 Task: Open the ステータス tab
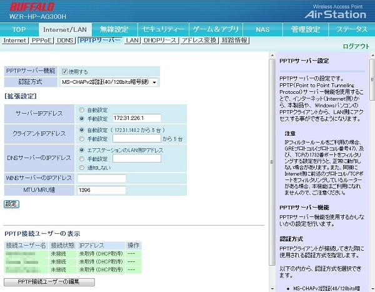(352, 29)
